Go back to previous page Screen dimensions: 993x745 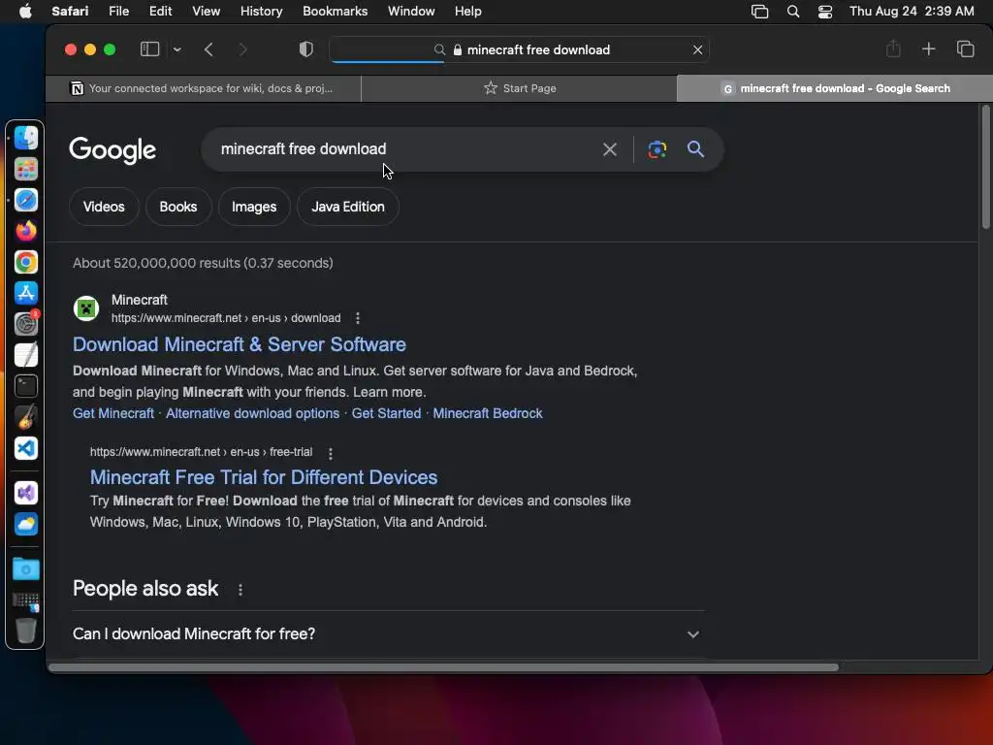(209, 49)
